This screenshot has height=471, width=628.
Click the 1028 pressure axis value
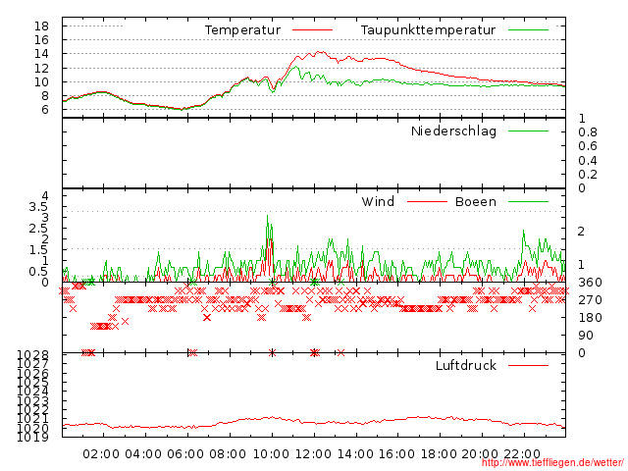pyautogui.click(x=32, y=355)
